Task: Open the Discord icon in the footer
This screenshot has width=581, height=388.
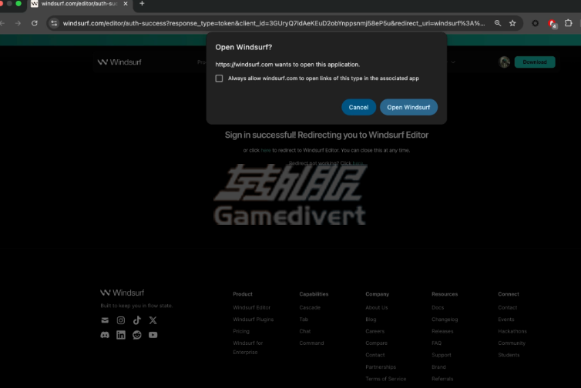Action: [105, 335]
